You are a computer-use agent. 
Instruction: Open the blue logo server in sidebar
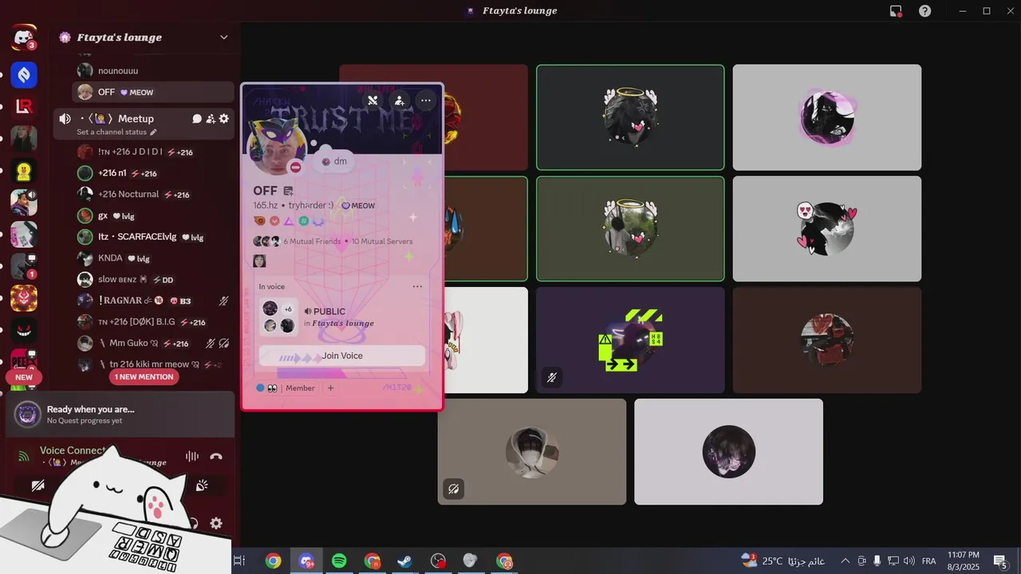coord(24,75)
